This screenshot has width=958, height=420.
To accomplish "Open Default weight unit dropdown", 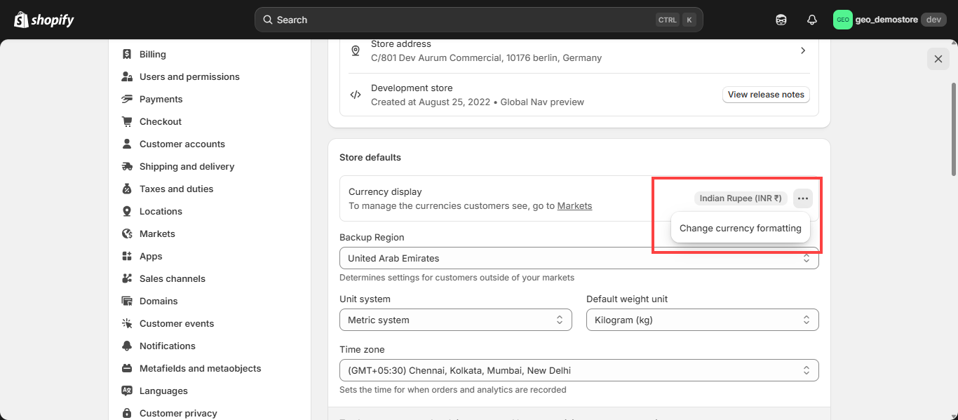I will coord(702,320).
